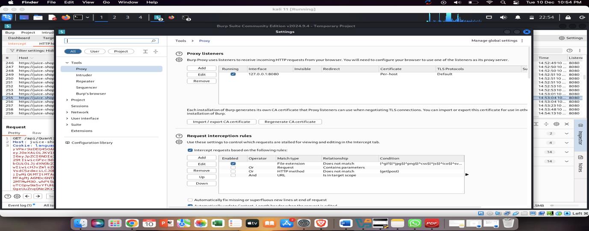Open the Request interception rules gear options

coord(179,142)
